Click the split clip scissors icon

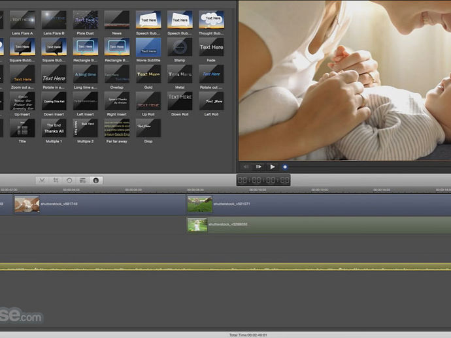point(42,180)
